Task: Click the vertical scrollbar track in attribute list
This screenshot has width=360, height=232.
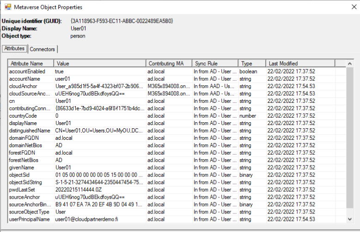Action: coord(350,139)
